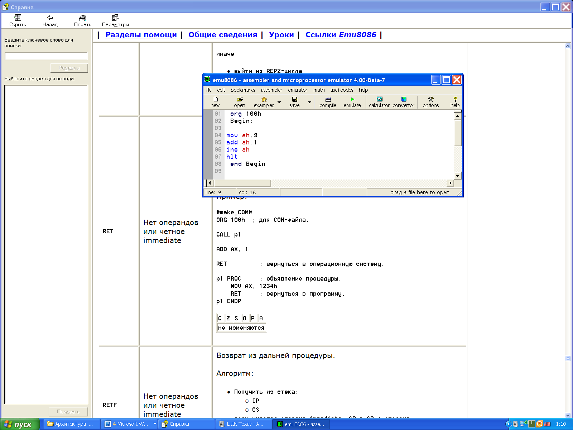
Task: Click the keyword search input field
Action: pyautogui.click(x=46, y=56)
